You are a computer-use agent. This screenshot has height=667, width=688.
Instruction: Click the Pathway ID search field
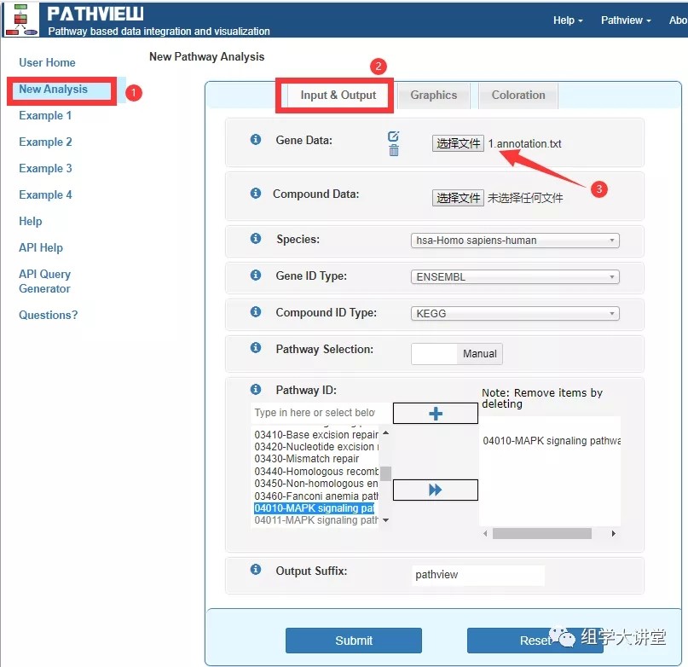click(x=321, y=413)
